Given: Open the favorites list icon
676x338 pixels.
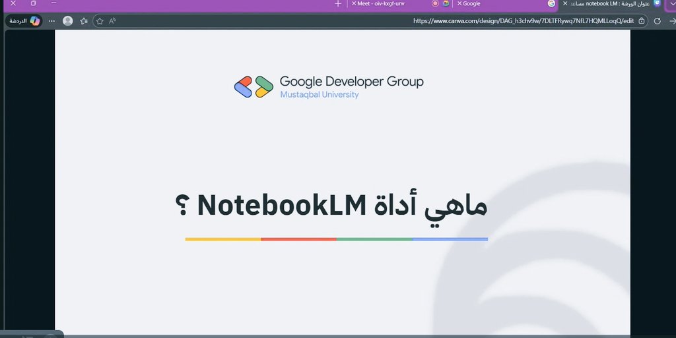Looking at the screenshot, I should tap(84, 20).
